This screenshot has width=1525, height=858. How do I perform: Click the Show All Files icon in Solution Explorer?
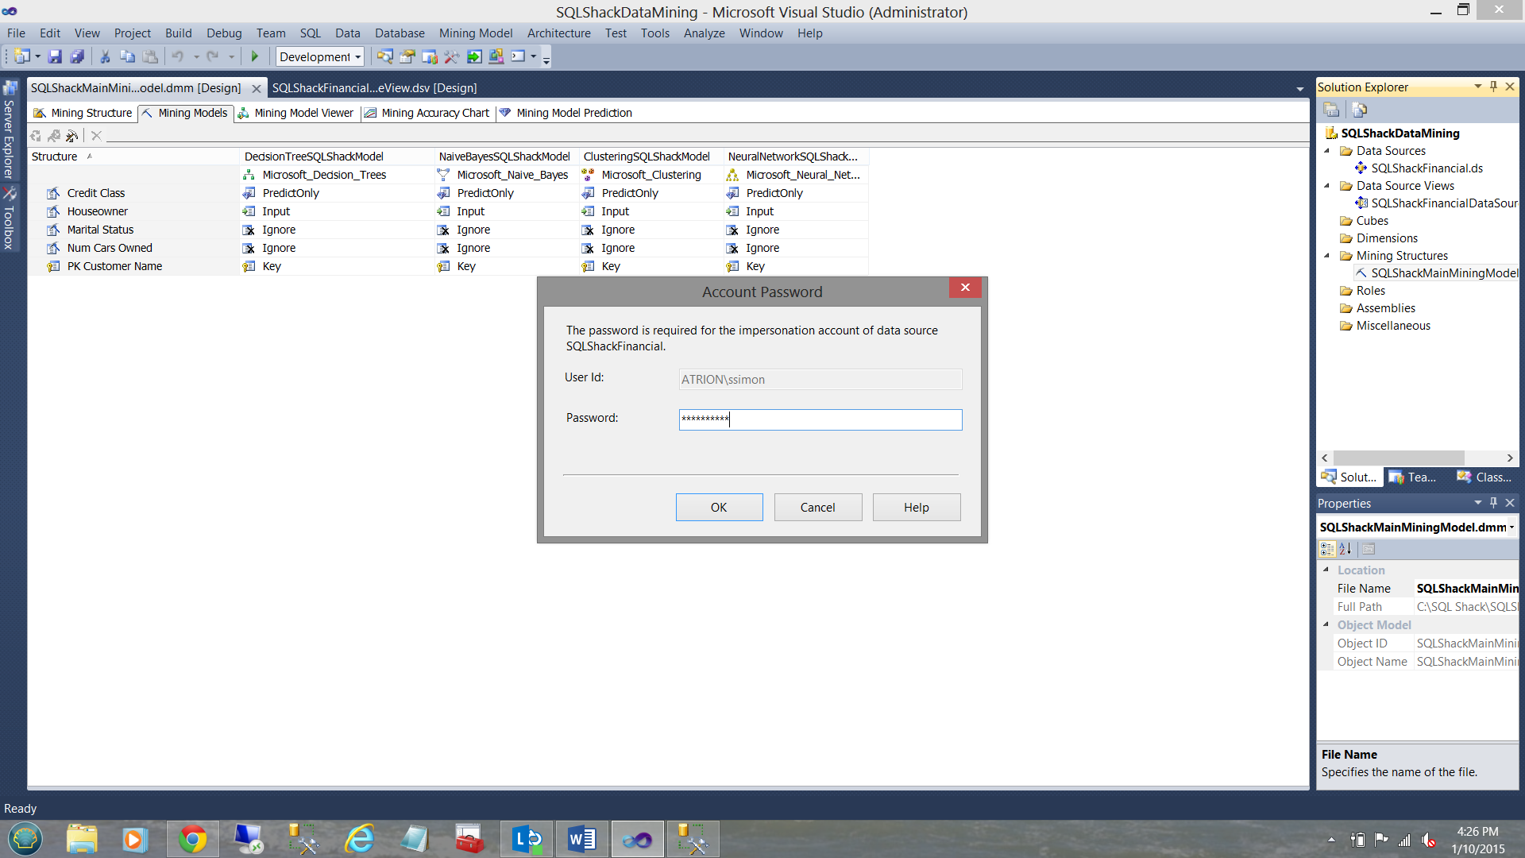[1359, 110]
